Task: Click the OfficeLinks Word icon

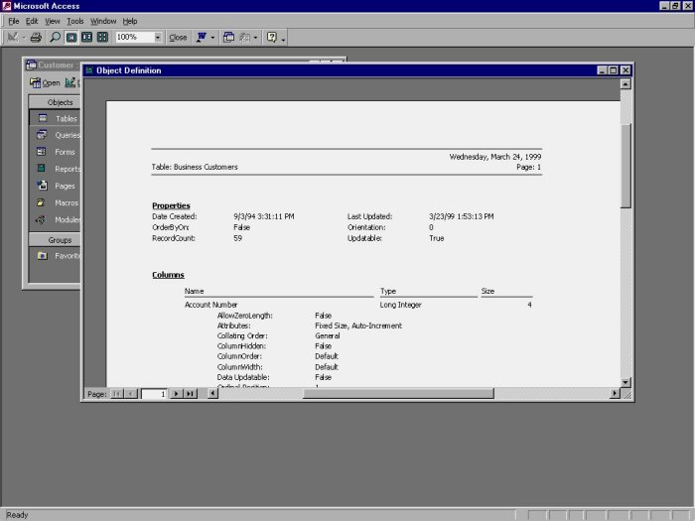Action: pyautogui.click(x=202, y=38)
